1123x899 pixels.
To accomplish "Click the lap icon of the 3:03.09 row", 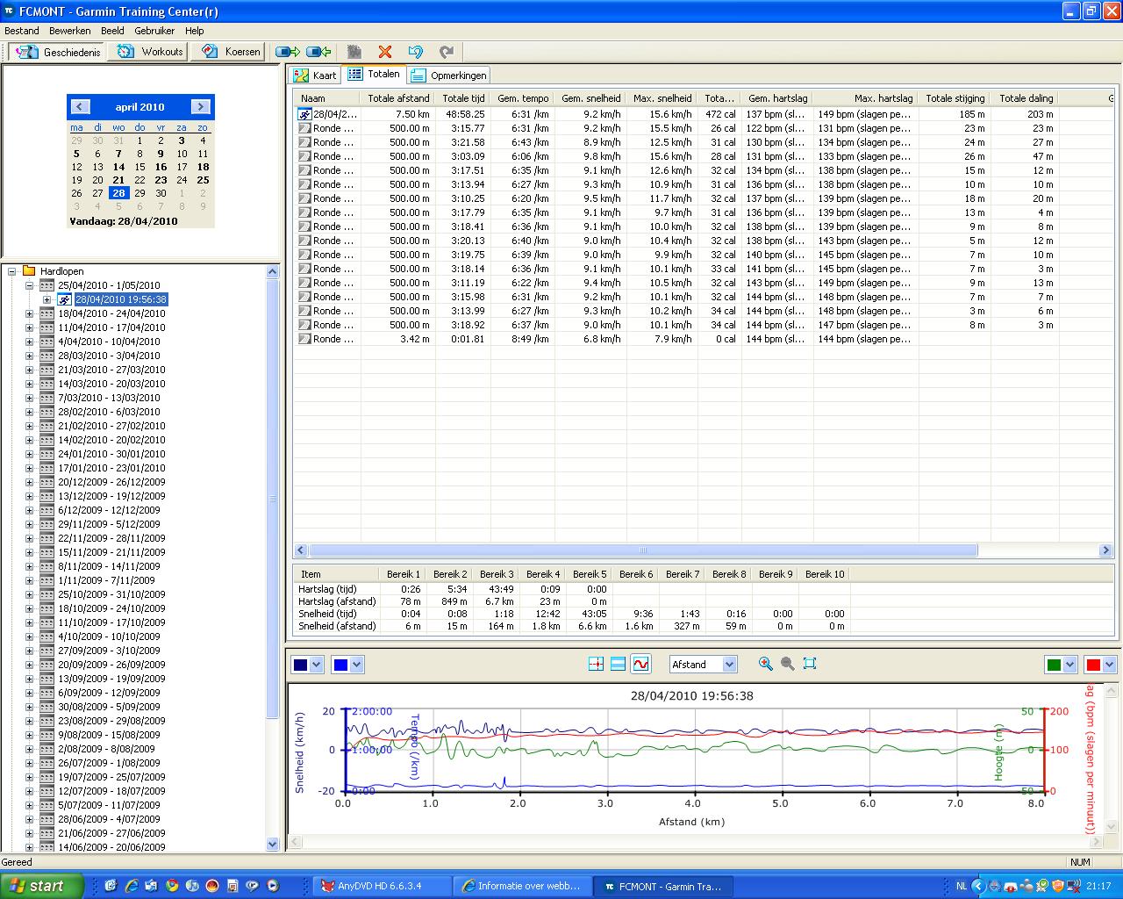I will tap(304, 156).
